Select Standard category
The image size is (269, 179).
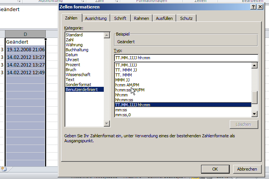pos(84,35)
